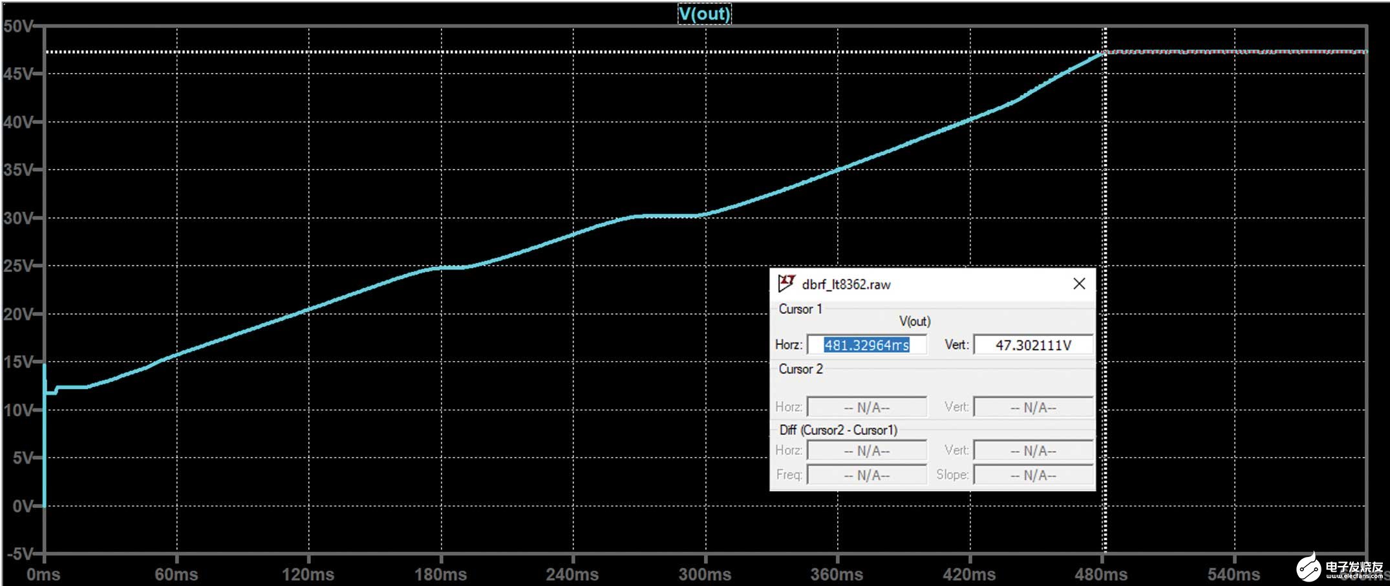Click Cursor 2 Horz N/A field
Image resolution: width=1390 pixels, height=586 pixels.
(x=867, y=408)
